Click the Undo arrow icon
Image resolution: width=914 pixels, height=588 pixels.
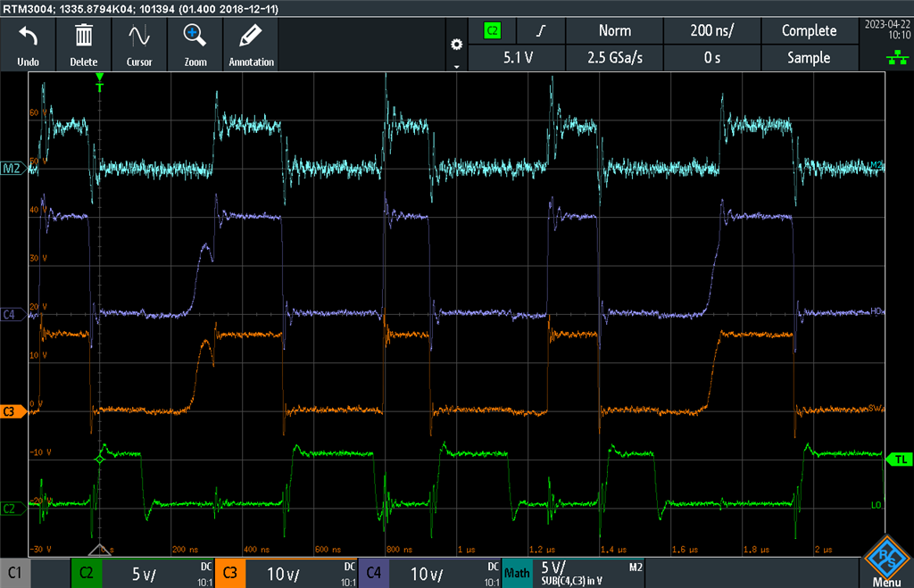point(28,37)
